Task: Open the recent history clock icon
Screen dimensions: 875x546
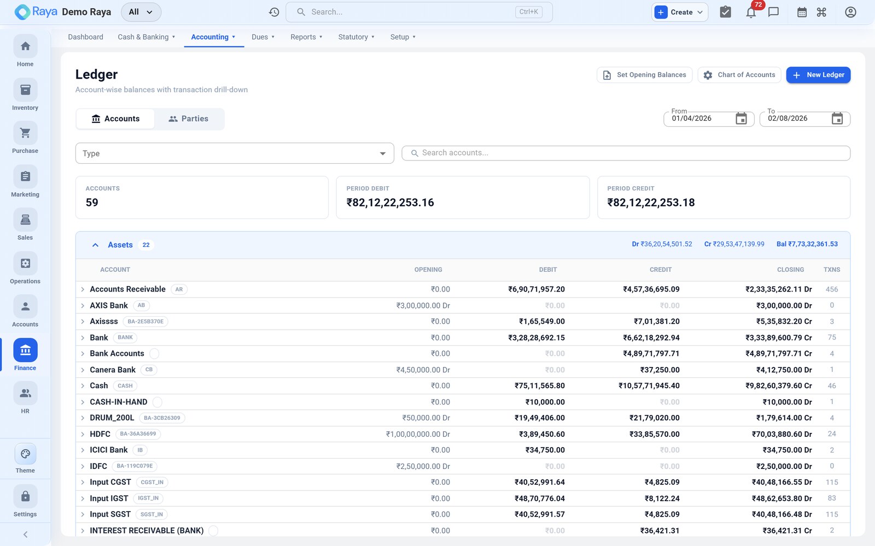Action: point(274,12)
